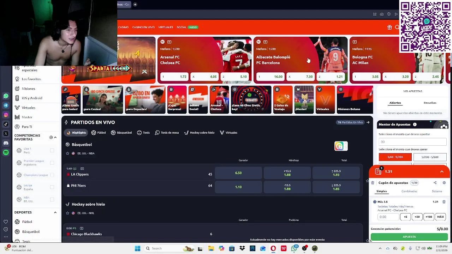Collapse the Deportes section

pyautogui.click(x=55, y=212)
